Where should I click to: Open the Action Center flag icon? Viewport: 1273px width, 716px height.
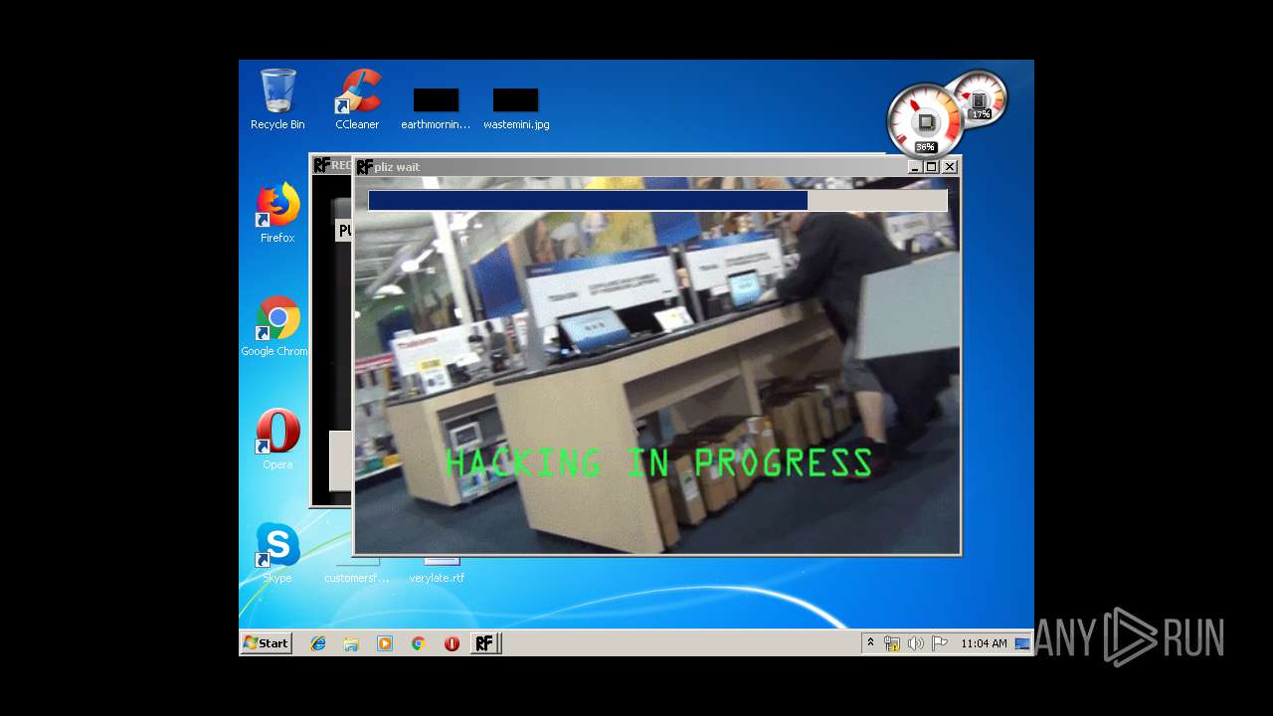point(939,643)
